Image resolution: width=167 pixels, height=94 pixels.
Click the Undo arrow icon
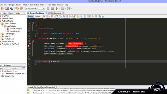pos(17,8)
